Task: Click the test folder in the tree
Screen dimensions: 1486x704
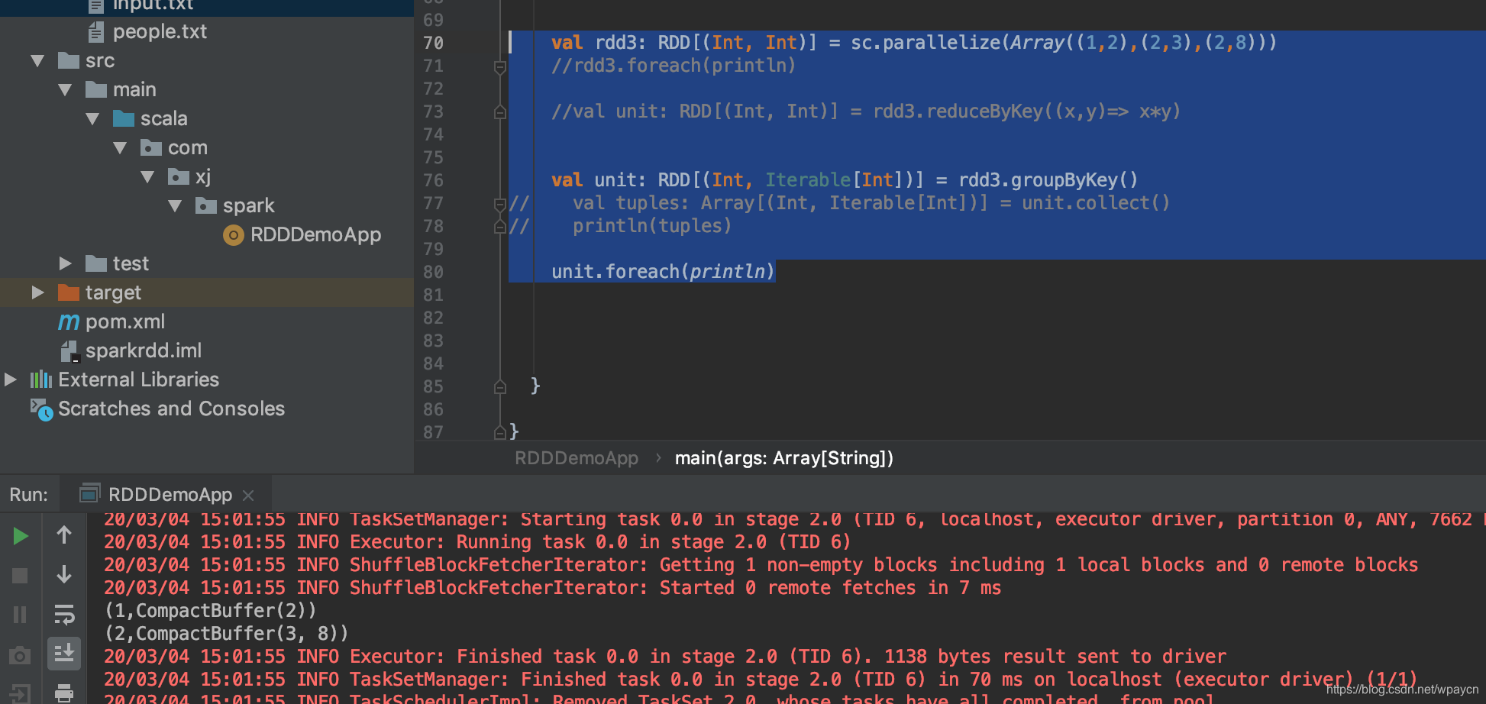Action: click(x=117, y=263)
